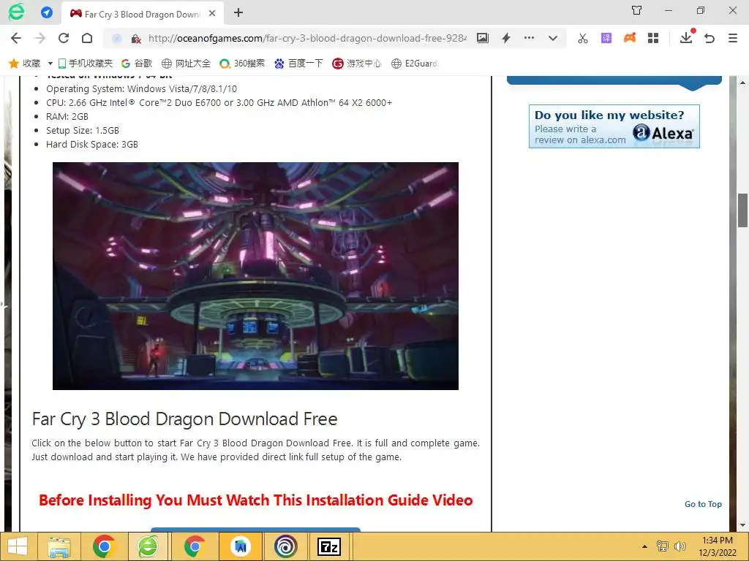Open the hamburger main menu

[x=733, y=38]
